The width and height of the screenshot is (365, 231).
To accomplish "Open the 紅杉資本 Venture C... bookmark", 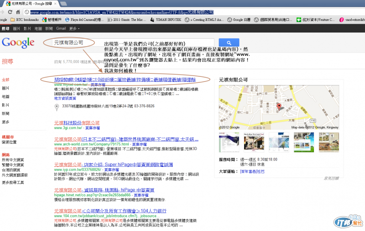I will point(316,20).
